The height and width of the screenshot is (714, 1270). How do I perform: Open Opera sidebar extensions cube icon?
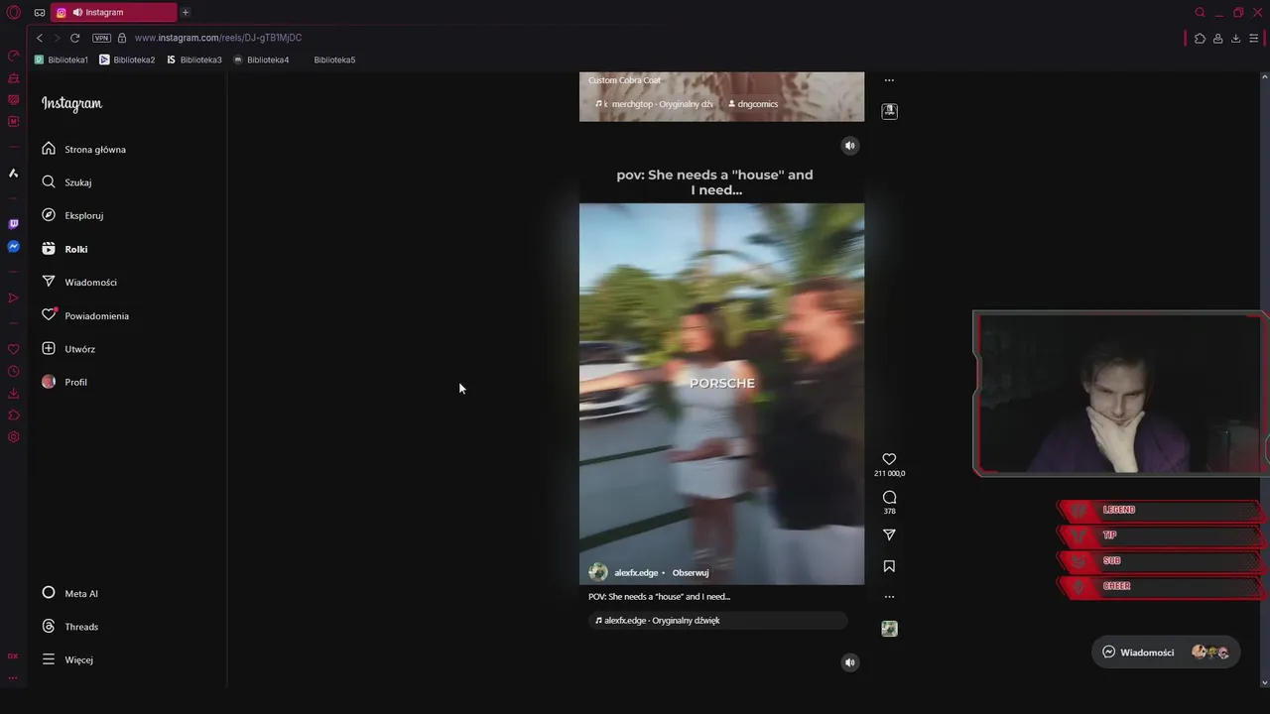[14, 416]
